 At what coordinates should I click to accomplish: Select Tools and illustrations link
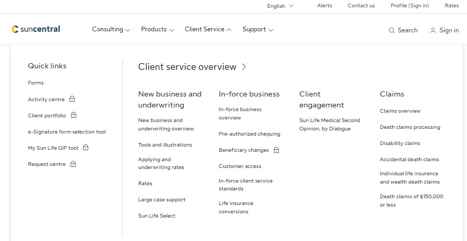pos(165,145)
